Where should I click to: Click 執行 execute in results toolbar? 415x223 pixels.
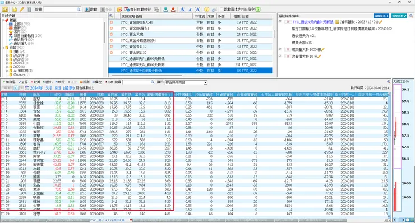[60, 82]
